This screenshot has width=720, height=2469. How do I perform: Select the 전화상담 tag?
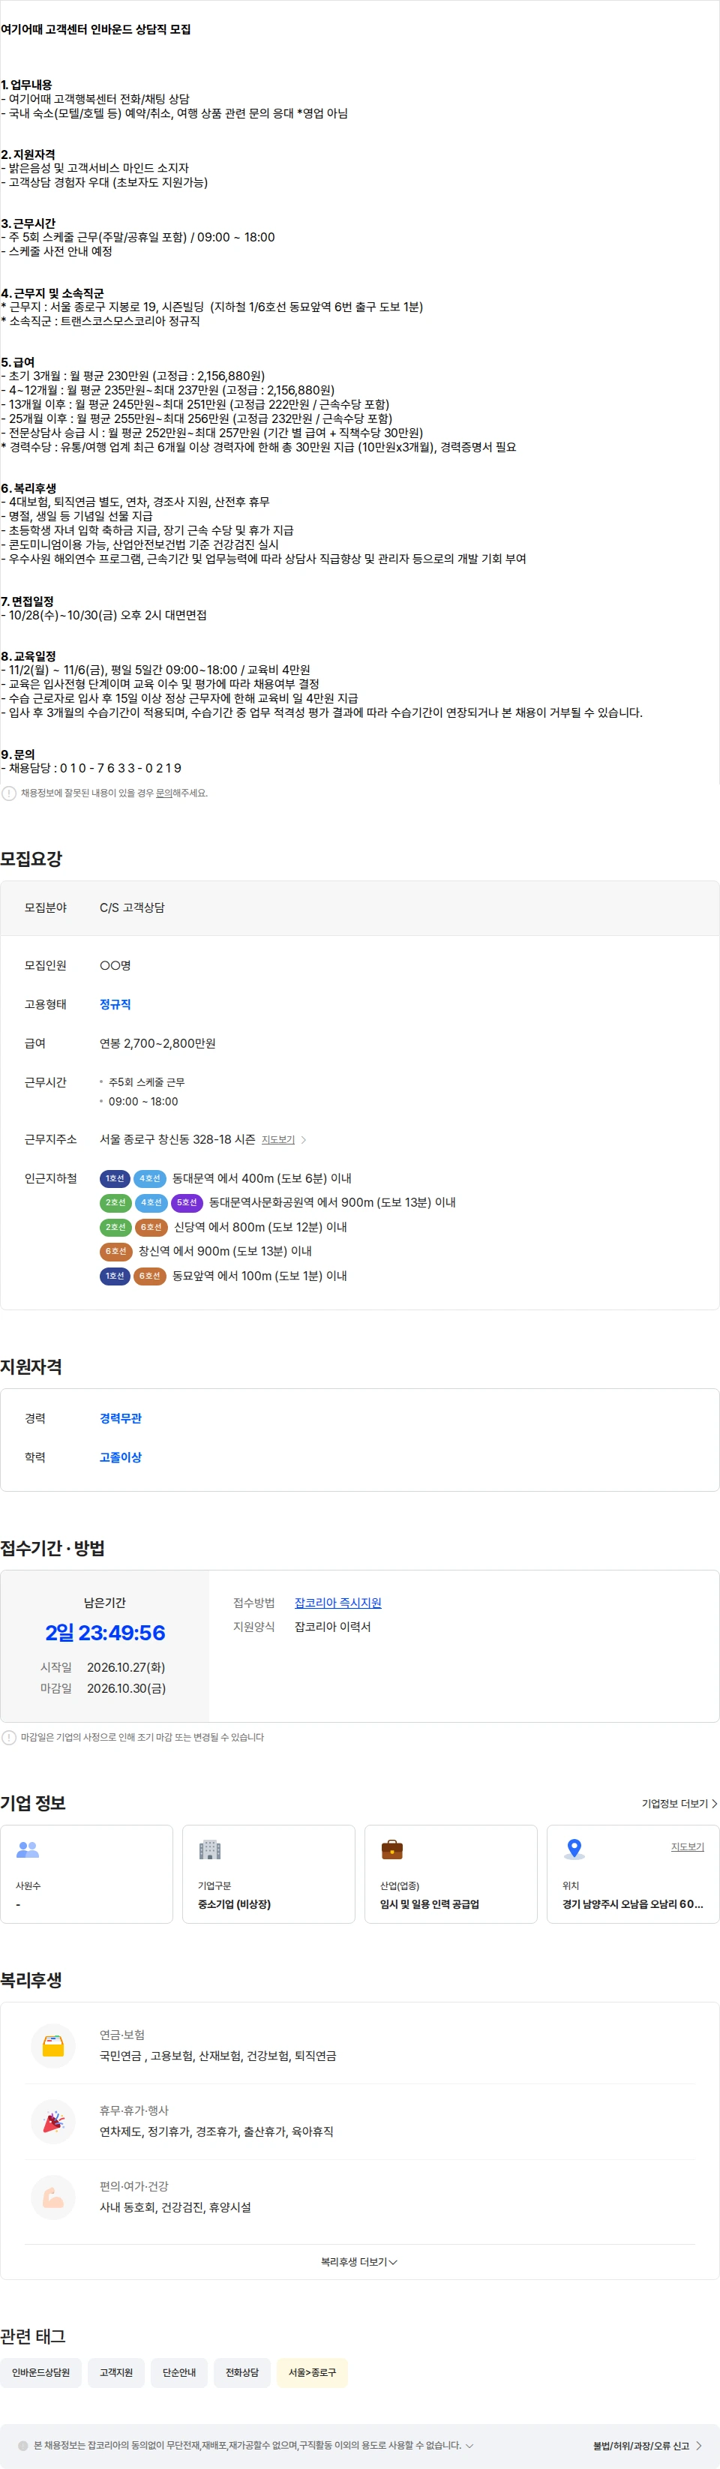point(242,2372)
